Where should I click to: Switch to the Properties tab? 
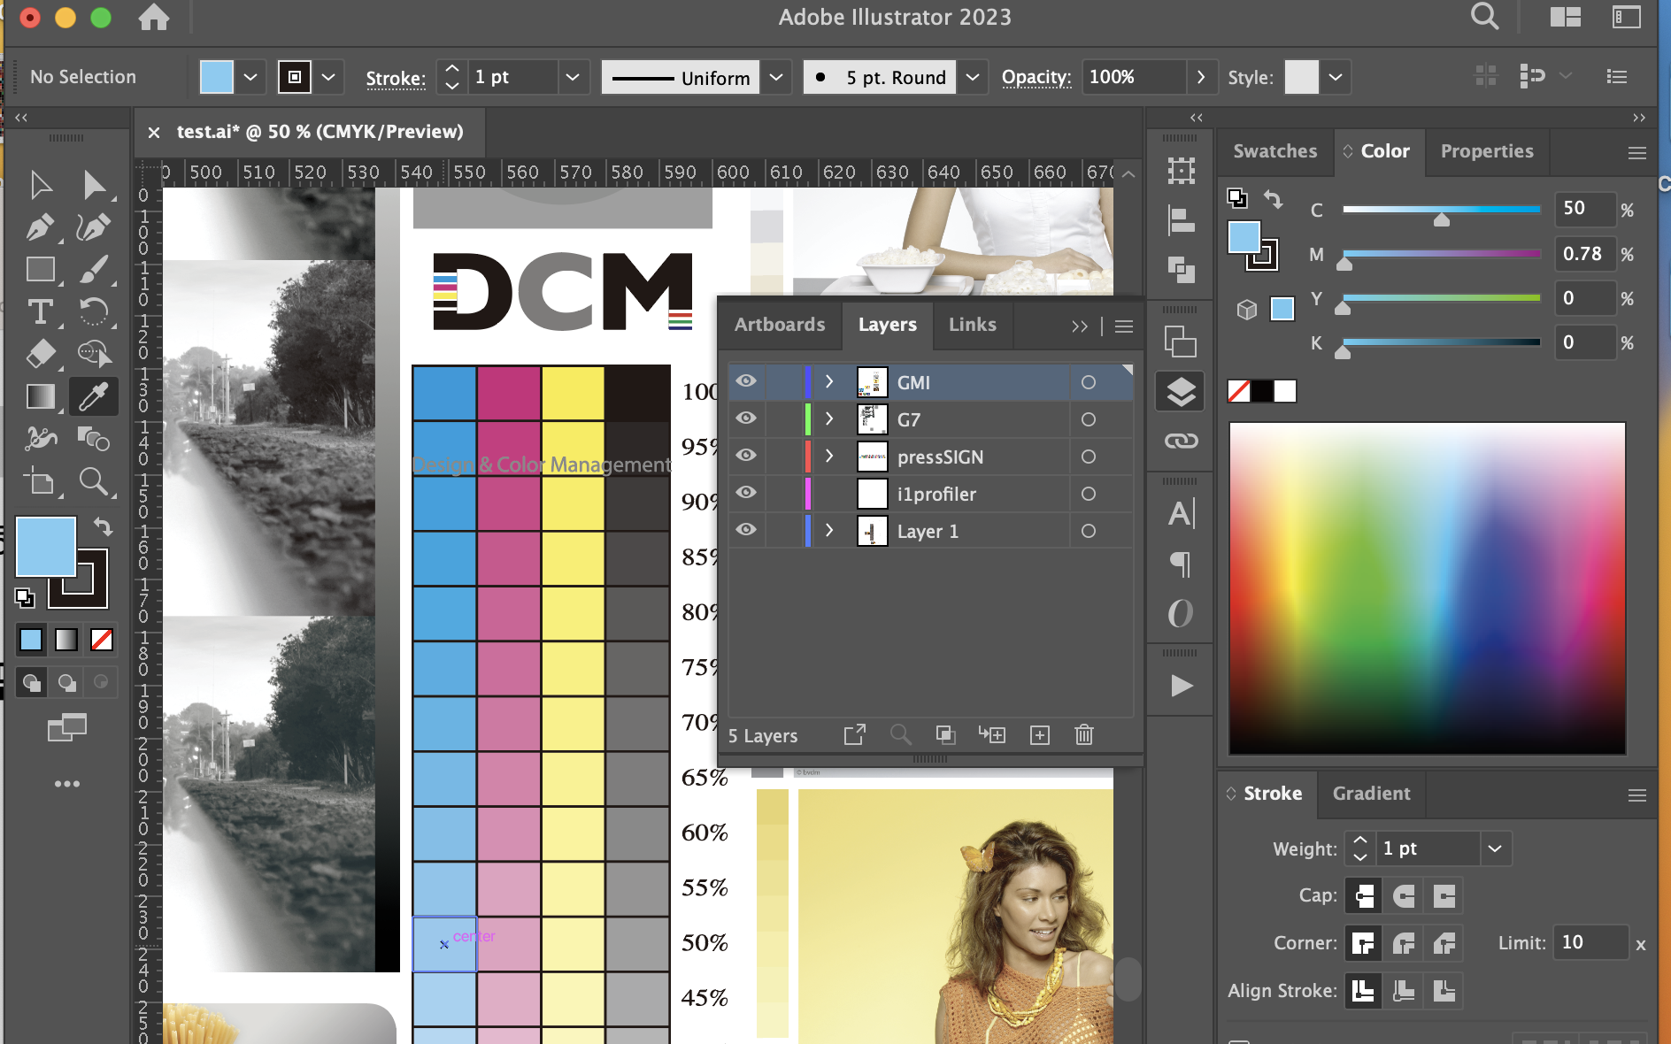point(1487,151)
